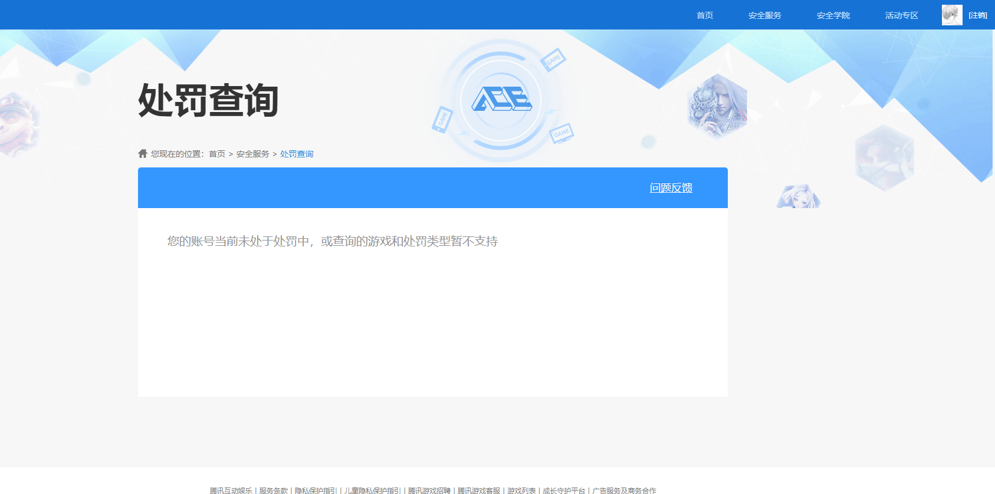995x494 pixels.
Task: Open 隐私保护指引 footer link
Action: [316, 490]
